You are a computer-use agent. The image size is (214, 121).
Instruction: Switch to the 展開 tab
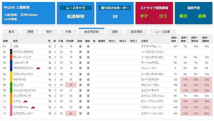click(x=30, y=32)
